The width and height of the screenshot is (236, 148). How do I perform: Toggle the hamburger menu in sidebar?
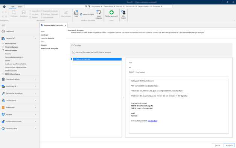[x=3, y=25]
